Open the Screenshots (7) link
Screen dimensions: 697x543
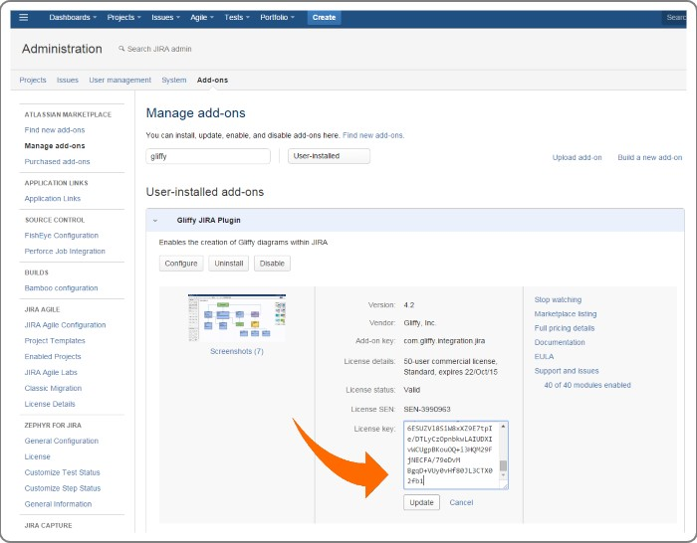click(237, 351)
